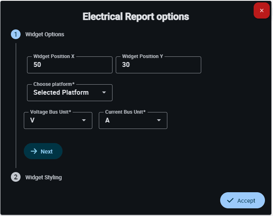Click the Electrical Report options title

pyautogui.click(x=136, y=17)
